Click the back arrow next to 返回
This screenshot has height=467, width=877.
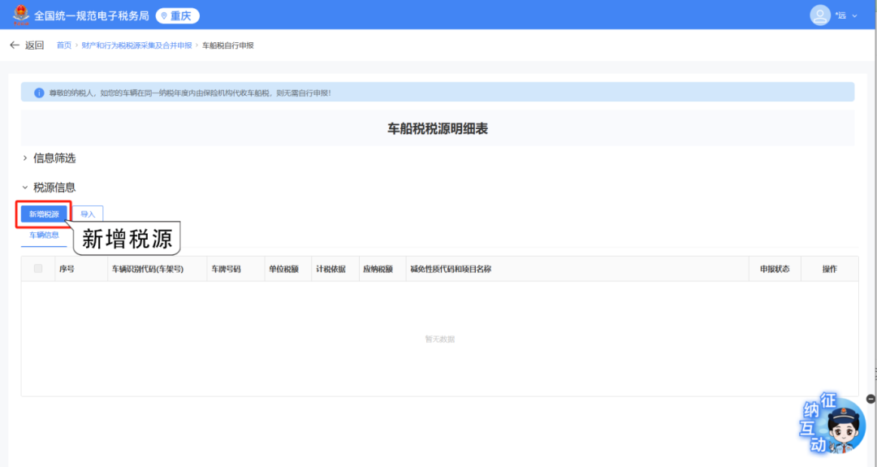tap(14, 45)
